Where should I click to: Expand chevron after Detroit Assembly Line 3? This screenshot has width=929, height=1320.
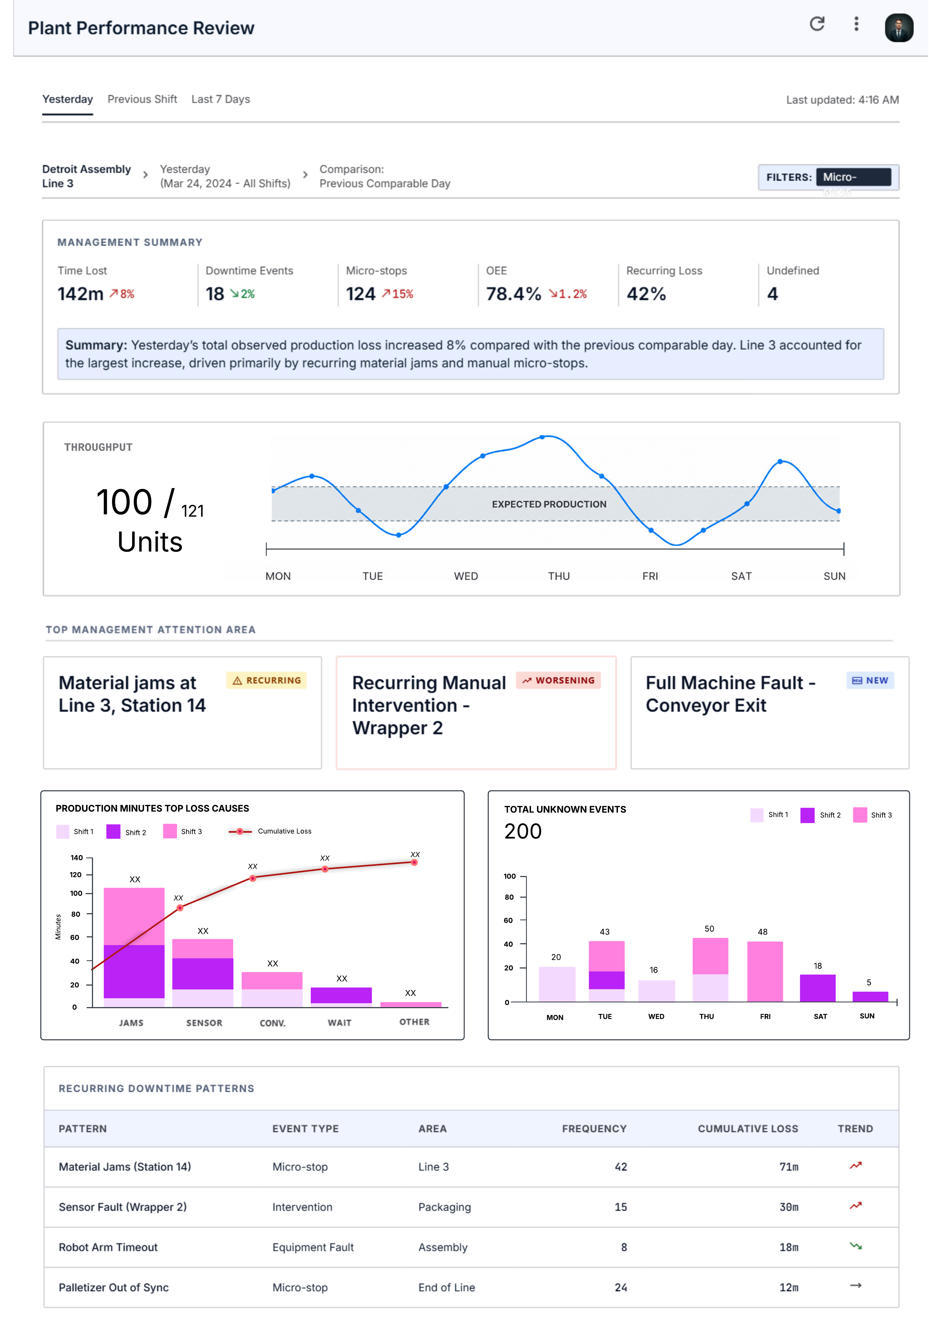click(145, 175)
